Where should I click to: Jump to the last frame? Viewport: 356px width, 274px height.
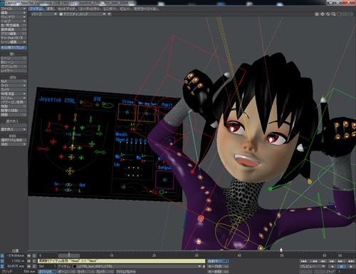pos(350,261)
